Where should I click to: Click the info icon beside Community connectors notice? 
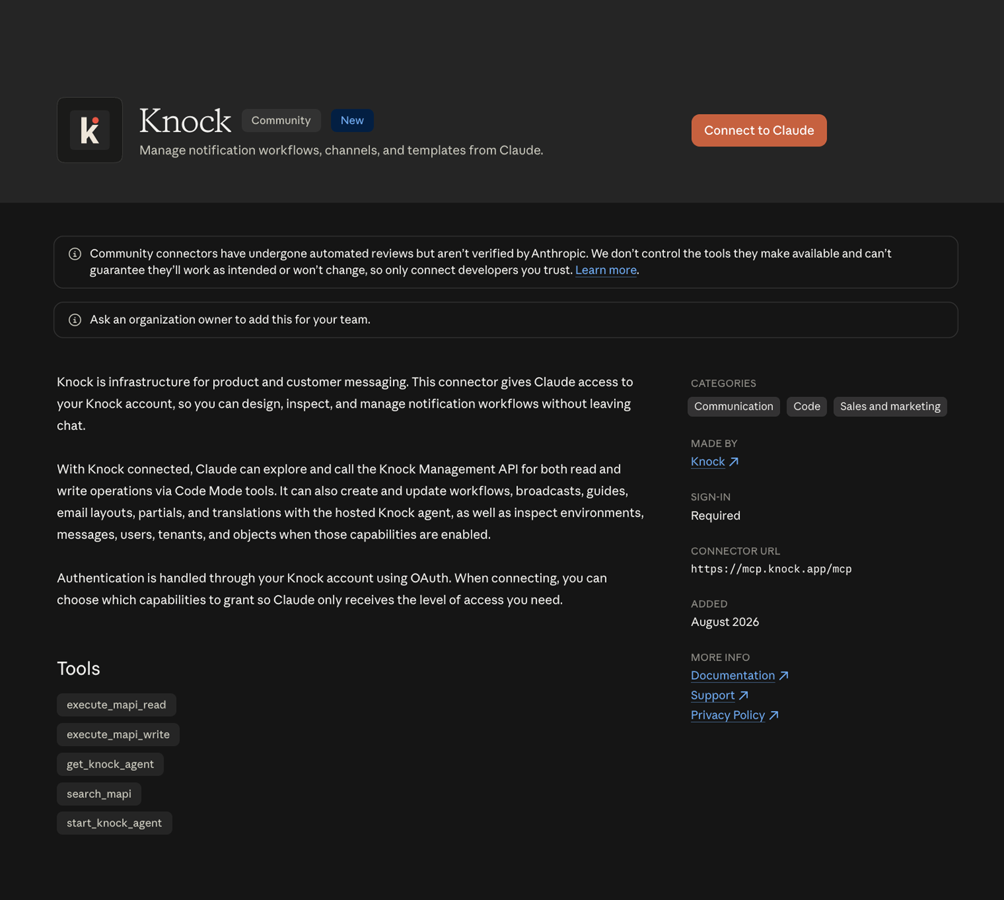75,254
